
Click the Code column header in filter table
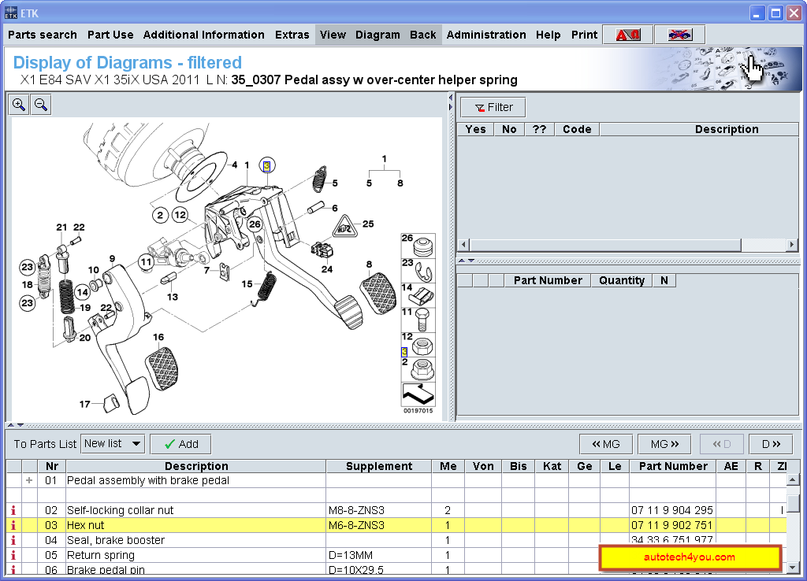click(x=577, y=130)
